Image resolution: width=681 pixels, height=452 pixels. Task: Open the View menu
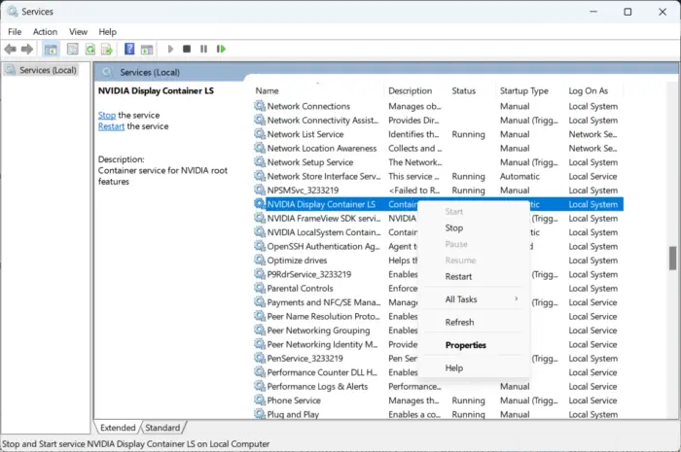click(79, 31)
